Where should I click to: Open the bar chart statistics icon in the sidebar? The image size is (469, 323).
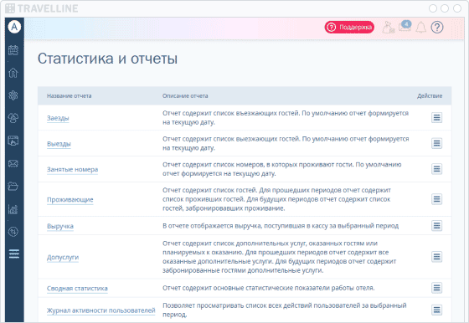tap(13, 209)
